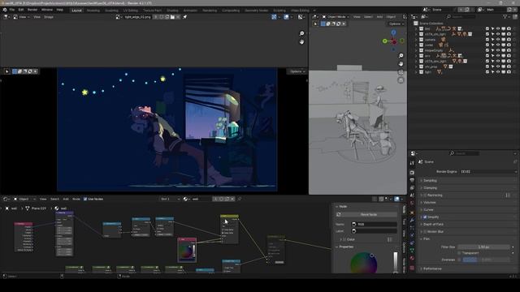Open the World properties tab
The width and height of the screenshot is (520, 292).
(x=412, y=203)
